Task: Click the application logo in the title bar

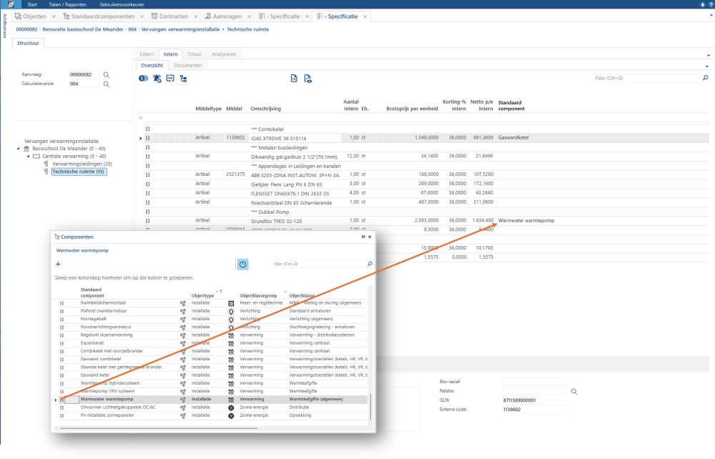Action: tap(11, 4)
